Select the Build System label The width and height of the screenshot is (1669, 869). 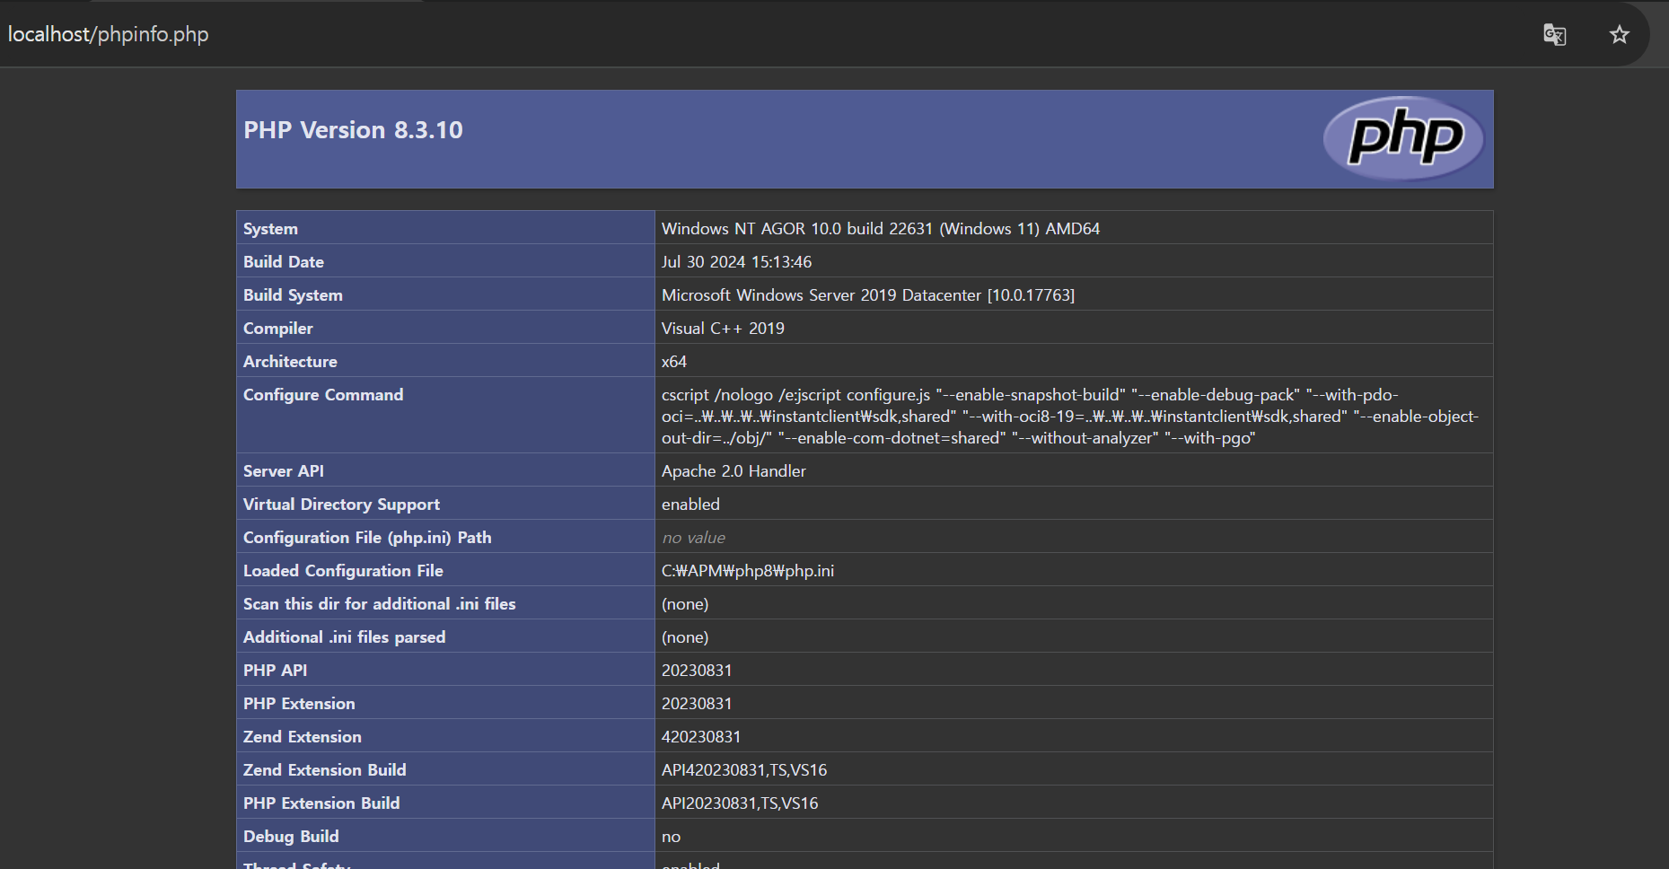point(293,295)
